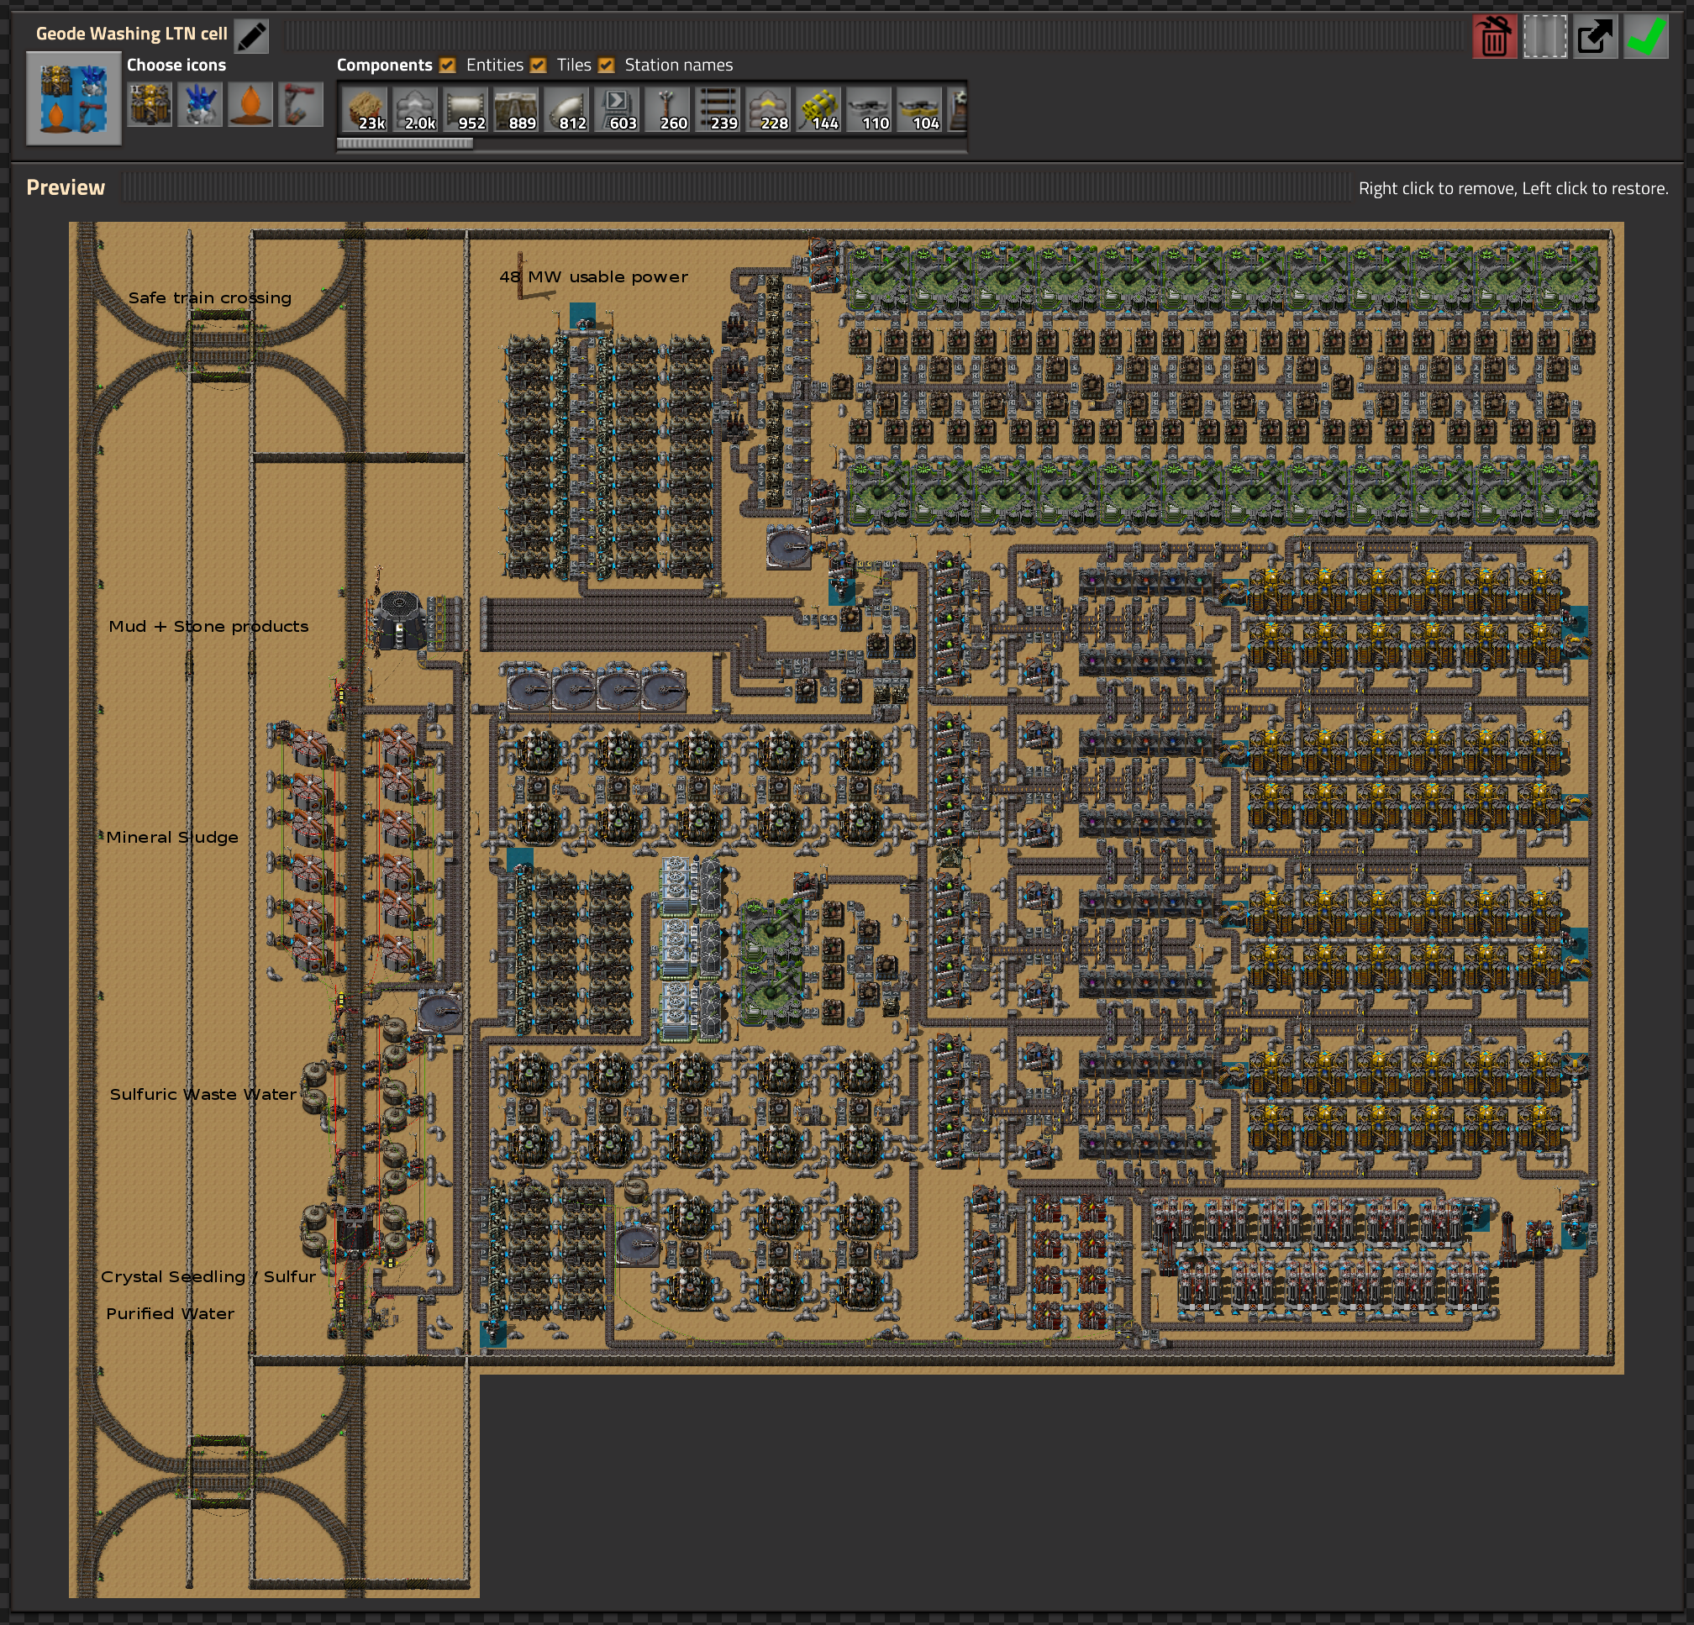Click the export to string arrow icon
The height and width of the screenshot is (1625, 1694).
(1594, 36)
